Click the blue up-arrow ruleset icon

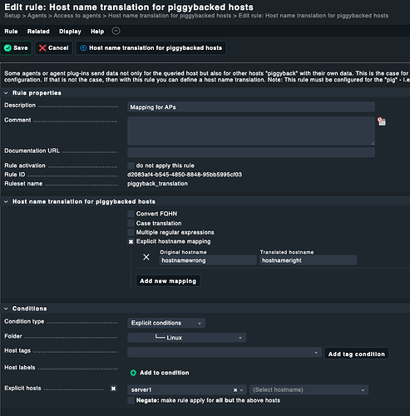coord(83,48)
